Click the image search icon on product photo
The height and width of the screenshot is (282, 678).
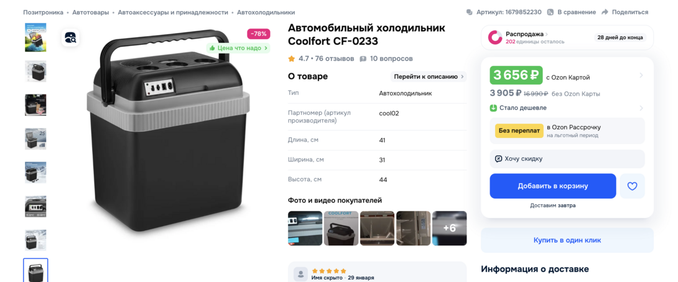(x=70, y=38)
